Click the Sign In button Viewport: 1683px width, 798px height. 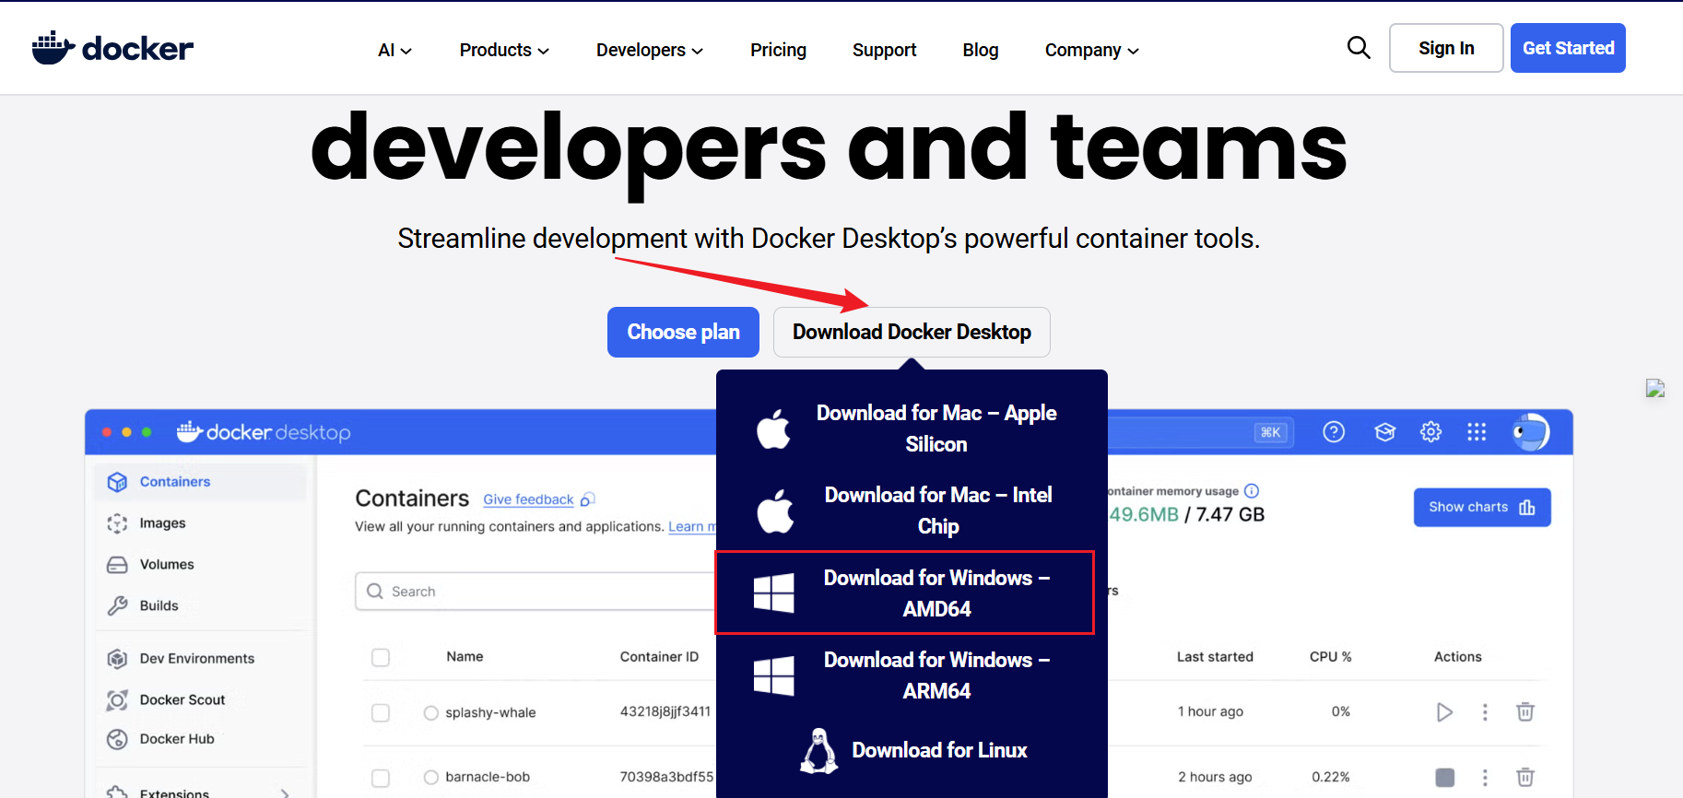(1446, 48)
